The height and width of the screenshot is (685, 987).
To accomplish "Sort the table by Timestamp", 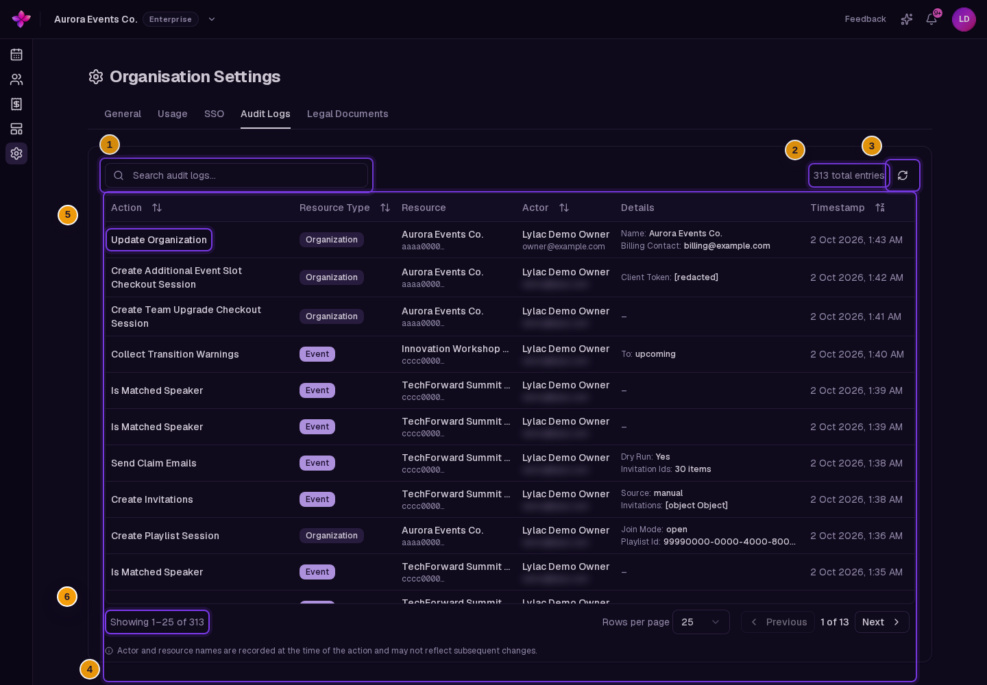I will point(880,208).
